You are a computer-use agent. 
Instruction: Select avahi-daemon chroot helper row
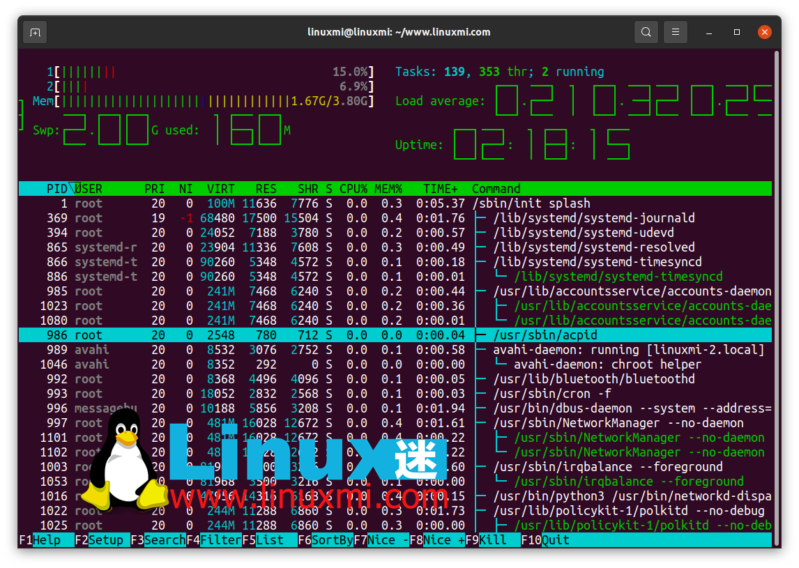pyautogui.click(x=395, y=364)
